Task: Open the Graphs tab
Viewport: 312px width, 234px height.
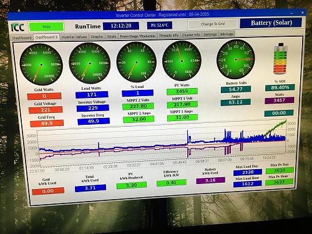Action: pyautogui.click(x=97, y=36)
